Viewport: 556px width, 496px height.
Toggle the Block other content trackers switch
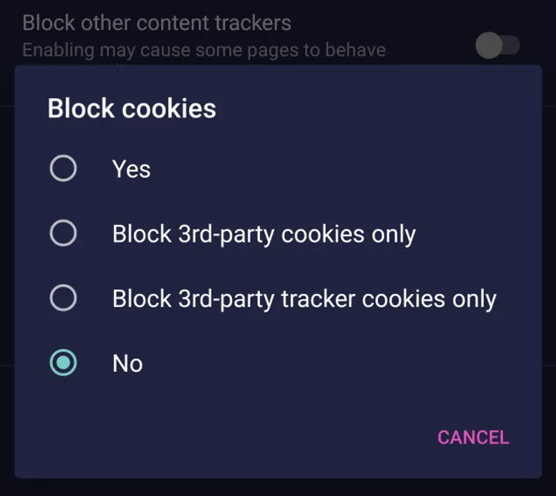498,46
